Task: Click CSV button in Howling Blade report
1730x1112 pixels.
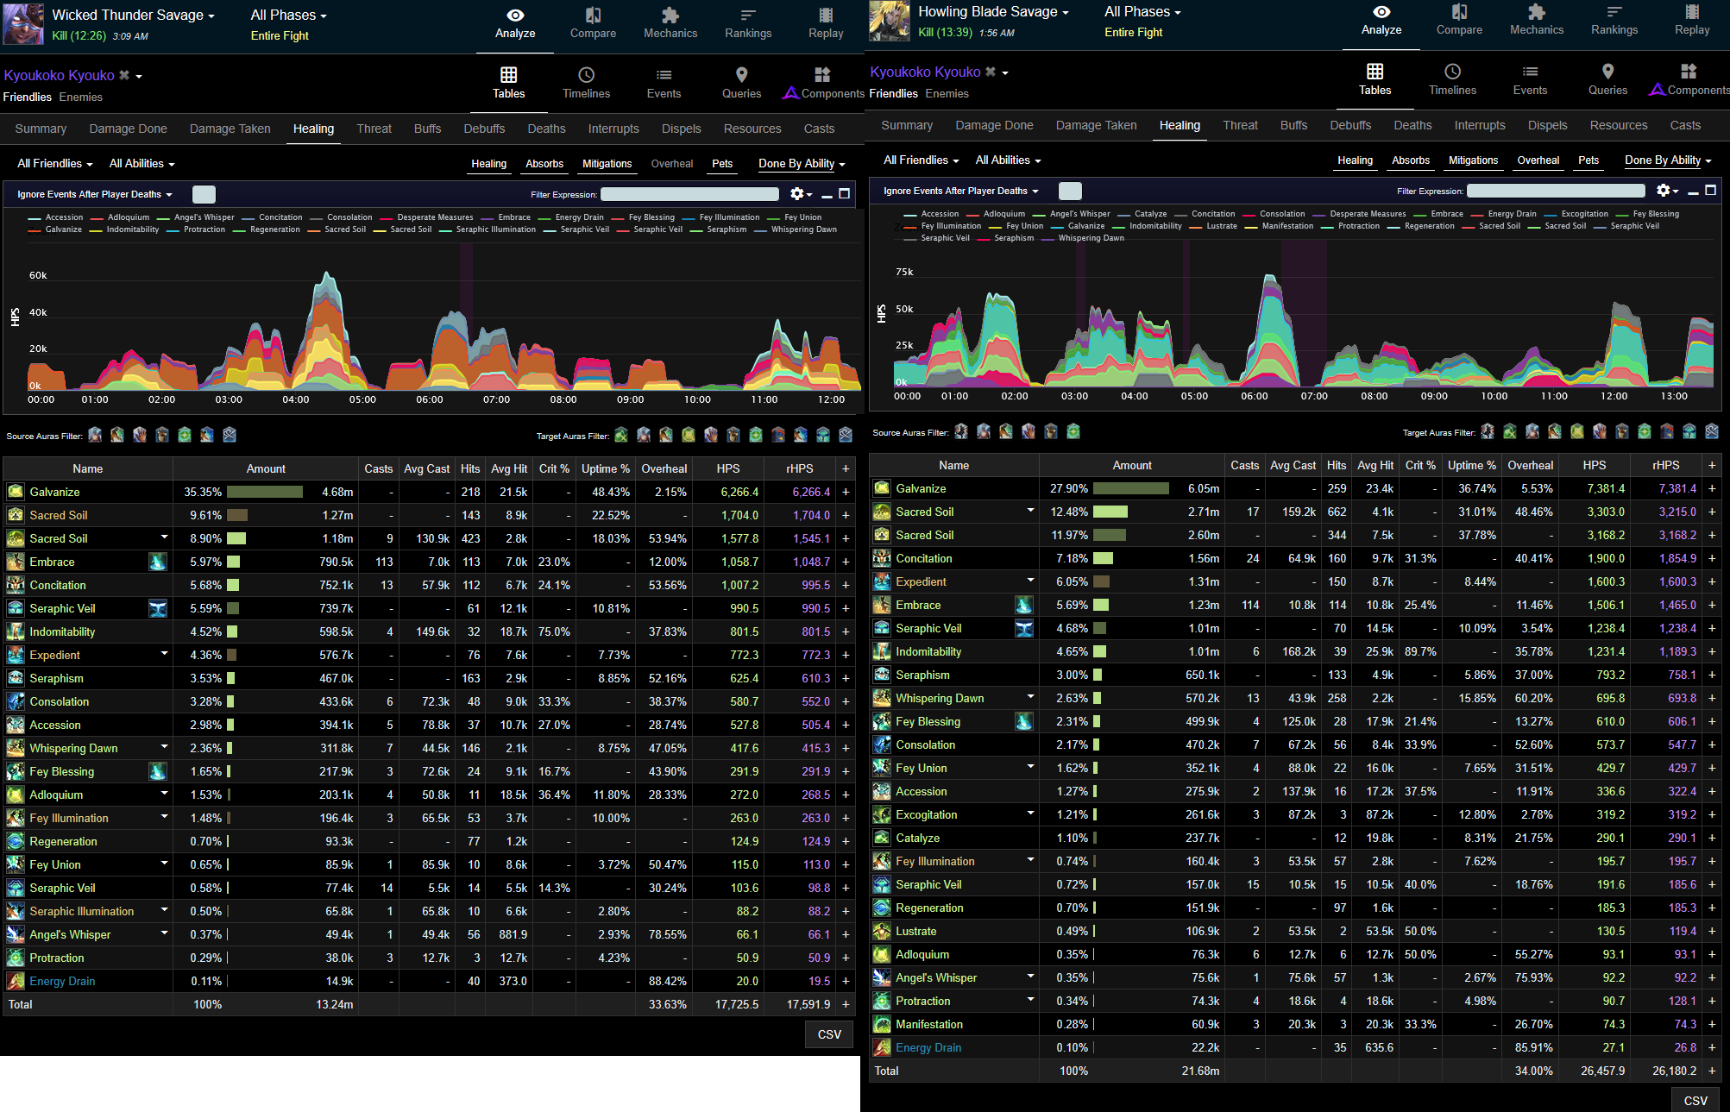Action: 1695,1100
